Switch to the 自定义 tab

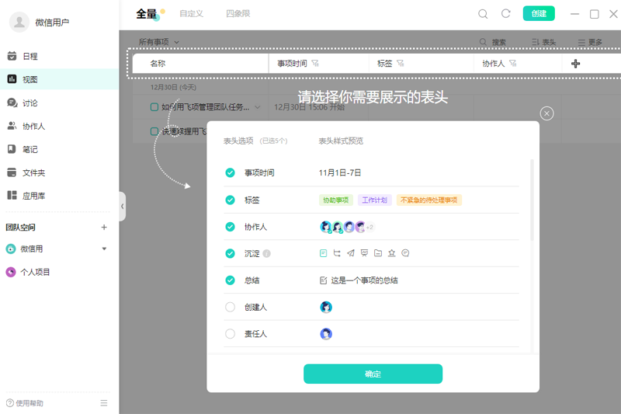point(191,14)
